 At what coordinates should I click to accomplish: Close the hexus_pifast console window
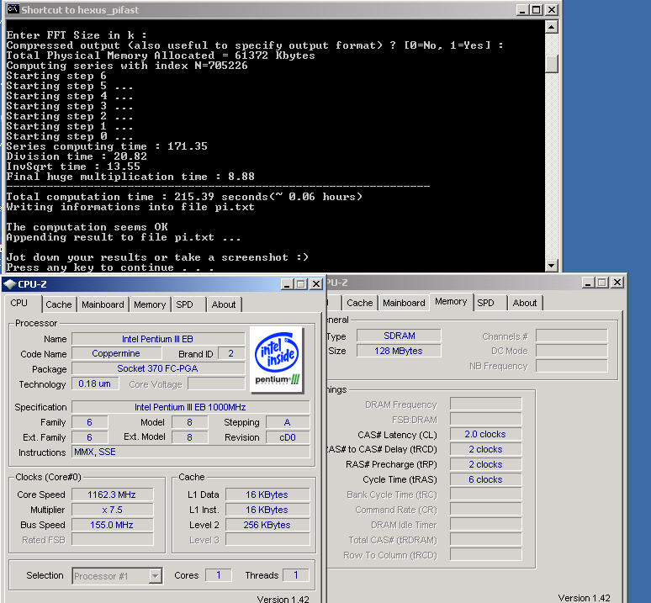(x=552, y=10)
